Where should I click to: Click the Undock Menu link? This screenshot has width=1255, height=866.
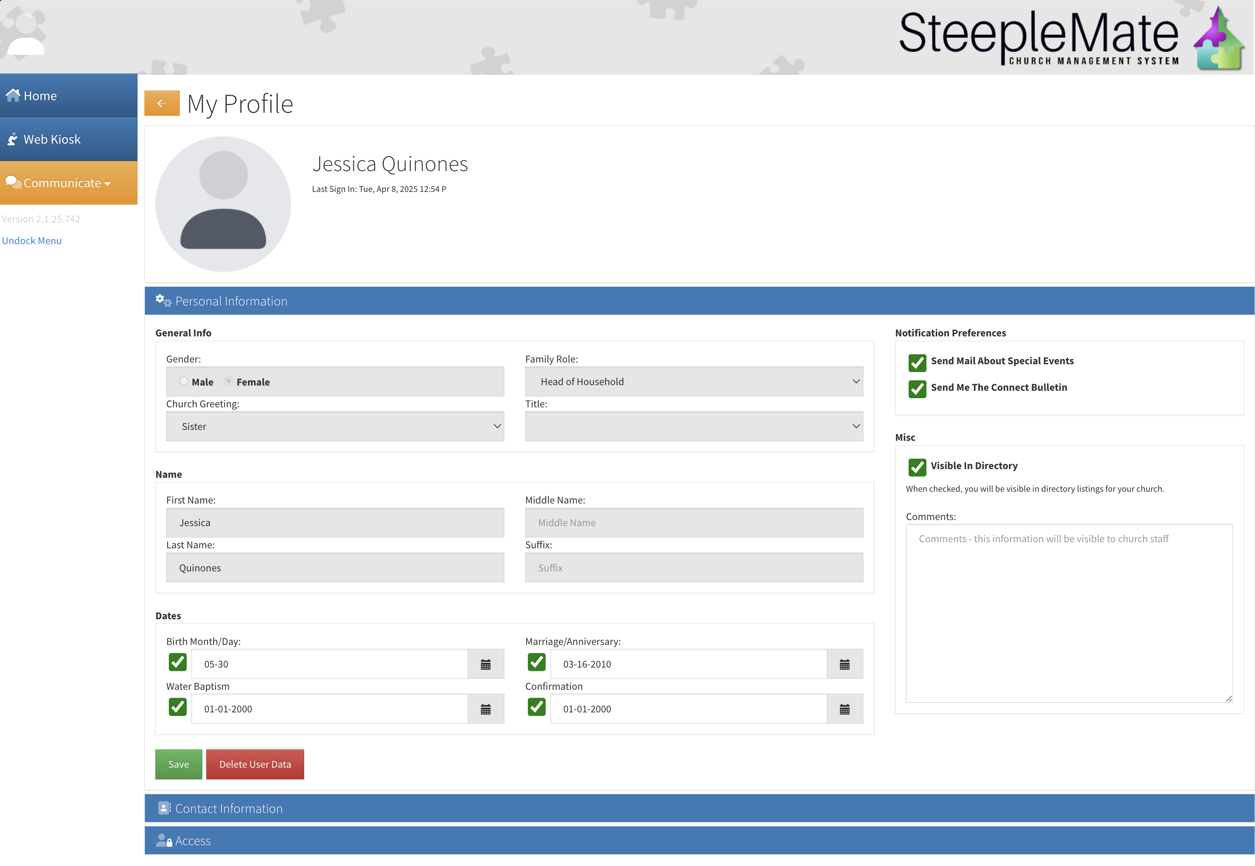coord(31,240)
